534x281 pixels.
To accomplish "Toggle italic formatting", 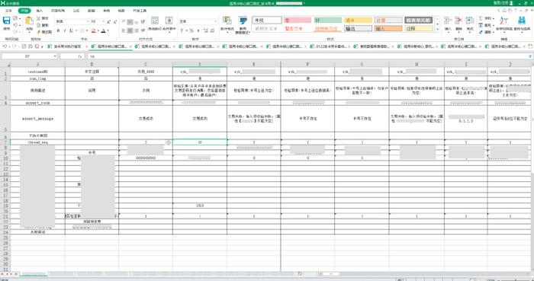I will coord(65,31).
